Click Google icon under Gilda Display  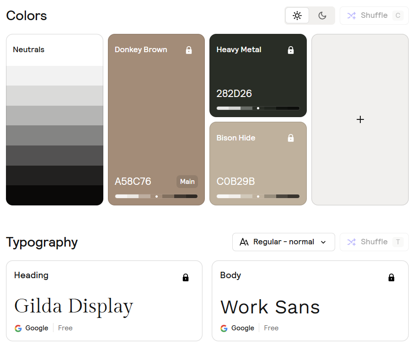click(18, 328)
